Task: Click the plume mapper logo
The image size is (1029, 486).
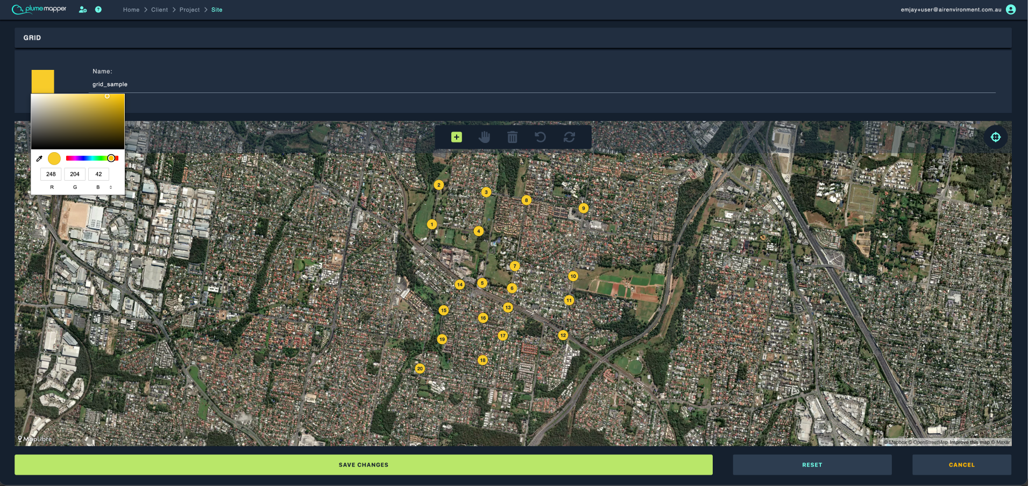Action: point(39,9)
